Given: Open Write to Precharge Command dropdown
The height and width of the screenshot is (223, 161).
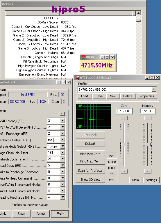Looking at the screenshot, I should click(x=62, y=172).
